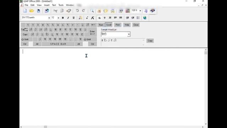
Task: Click the vertical scrollbar thumb
Action: point(206,53)
